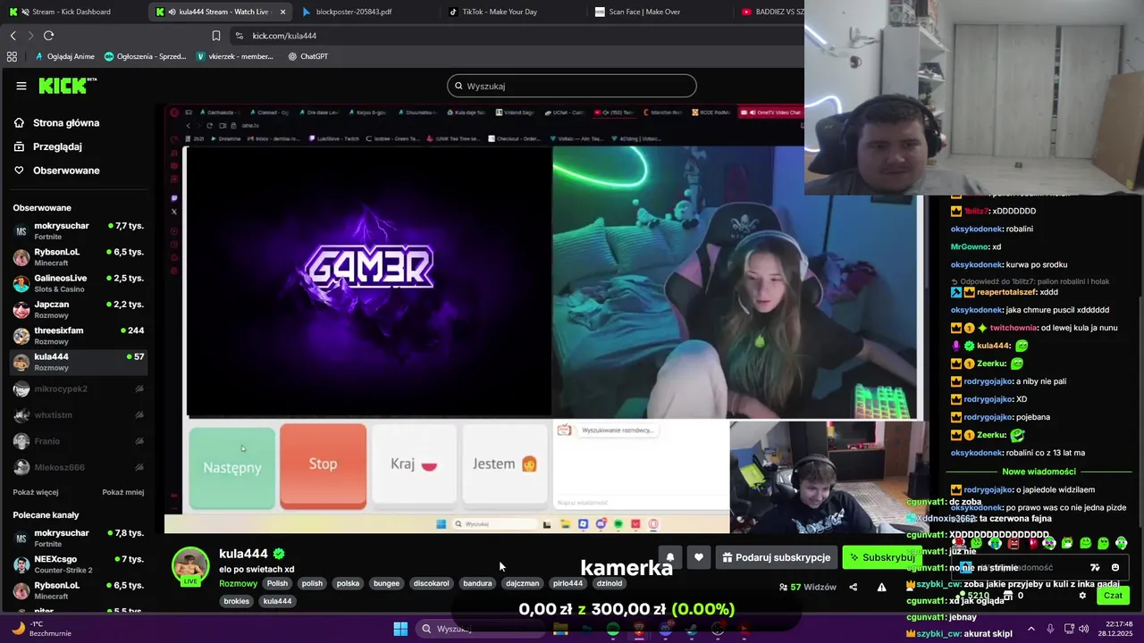Open the Rozmowy category link
This screenshot has width=1144, height=643.
pyautogui.click(x=238, y=583)
